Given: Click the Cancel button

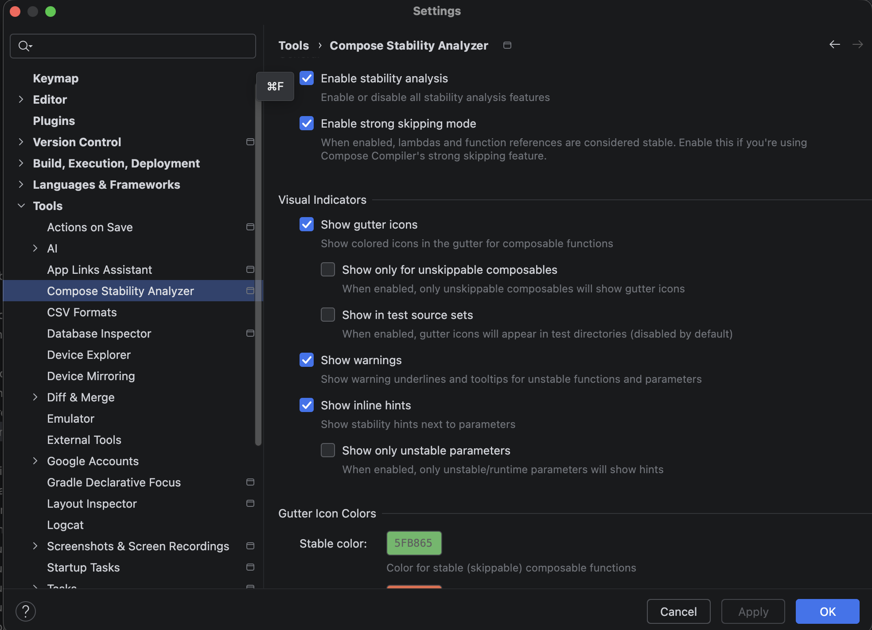Looking at the screenshot, I should (x=678, y=611).
